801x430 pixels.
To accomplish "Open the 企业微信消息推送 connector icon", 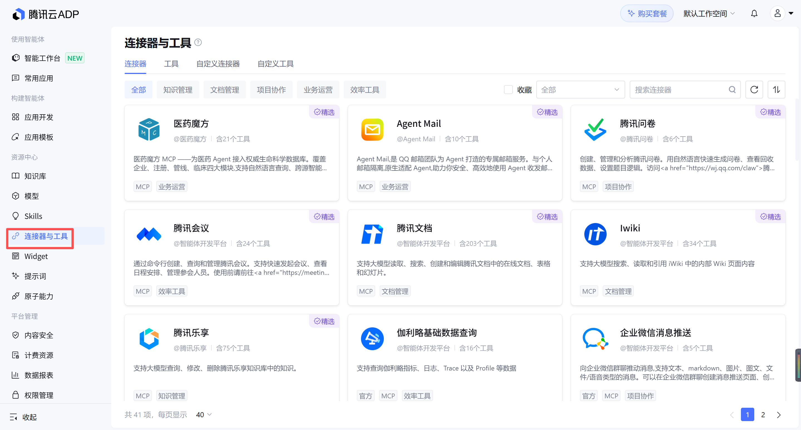I will pyautogui.click(x=595, y=338).
